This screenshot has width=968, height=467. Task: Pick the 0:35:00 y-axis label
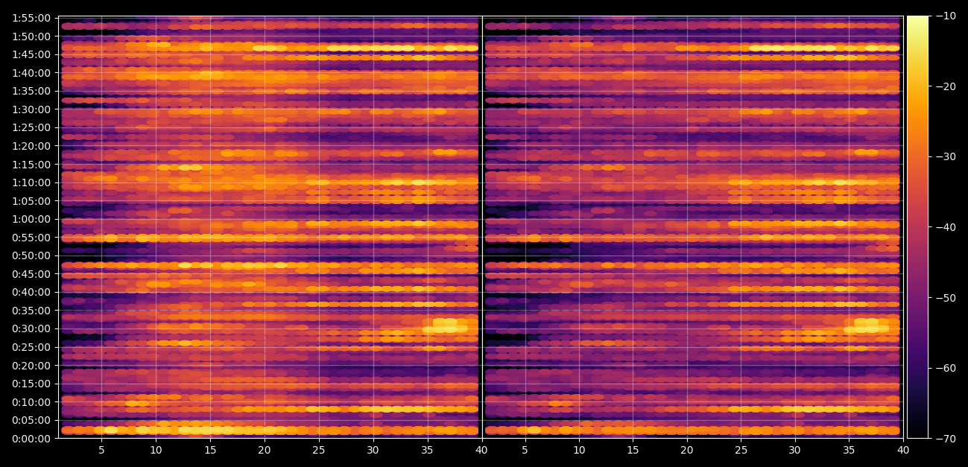(x=32, y=311)
